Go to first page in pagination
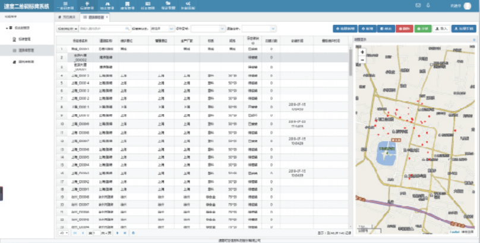 tap(74, 233)
